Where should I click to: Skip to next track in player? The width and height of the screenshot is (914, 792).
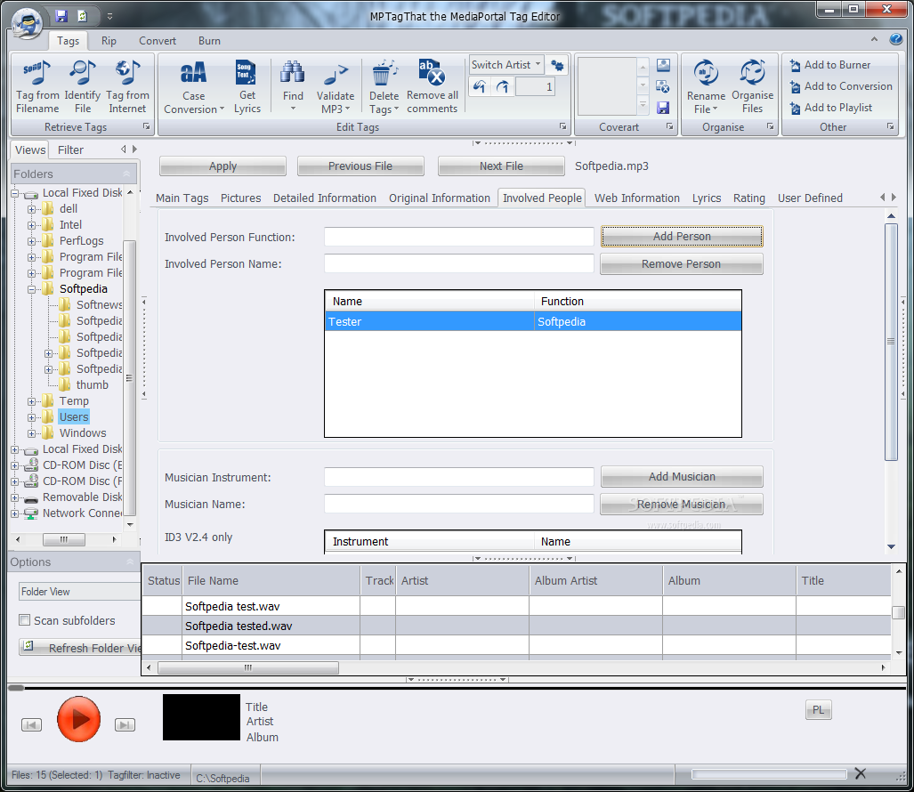coord(125,724)
